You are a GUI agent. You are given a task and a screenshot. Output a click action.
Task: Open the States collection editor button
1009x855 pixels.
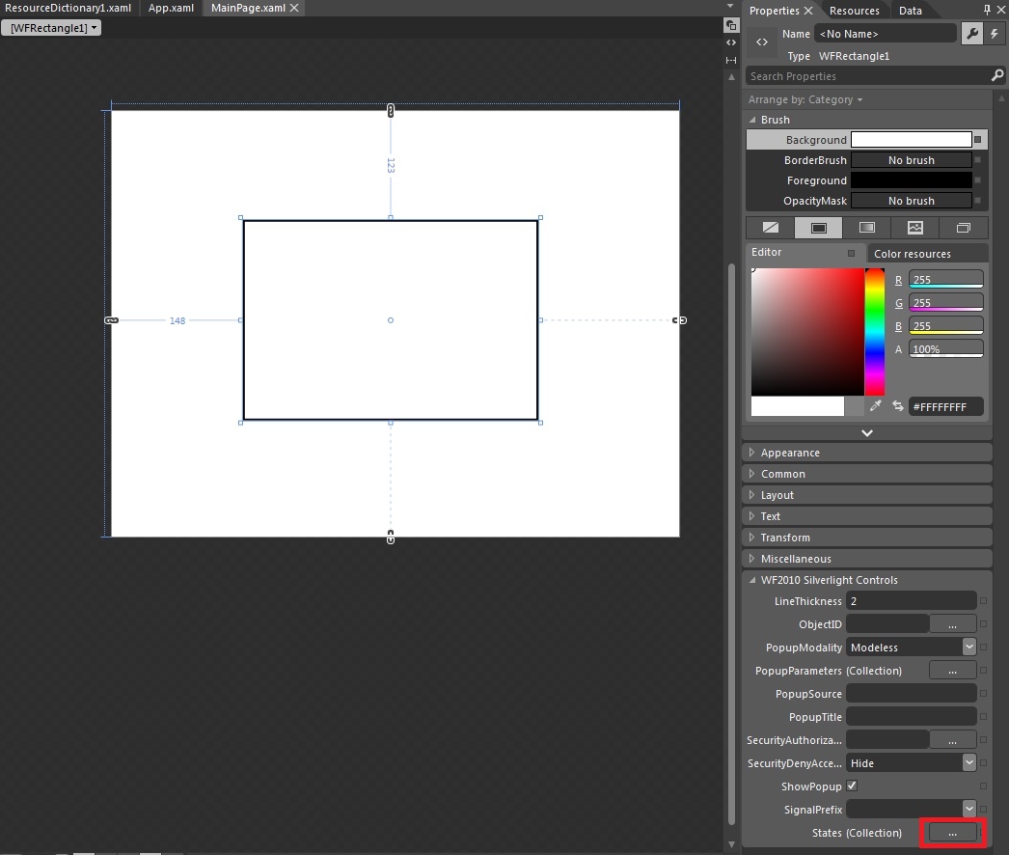pos(952,833)
